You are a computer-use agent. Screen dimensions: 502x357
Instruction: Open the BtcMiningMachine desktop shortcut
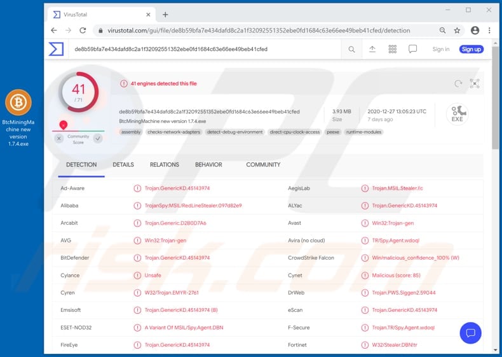click(18, 118)
